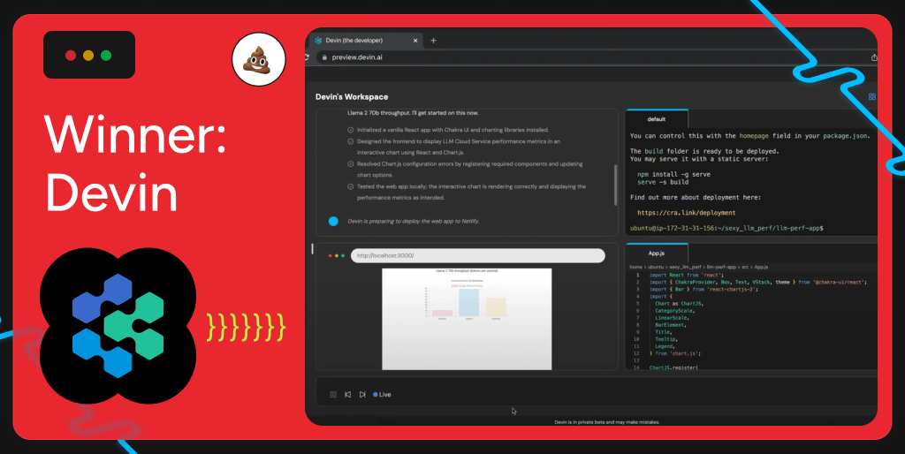The height and width of the screenshot is (454, 905).
Task: Skip back to previous step
Action: 347,395
